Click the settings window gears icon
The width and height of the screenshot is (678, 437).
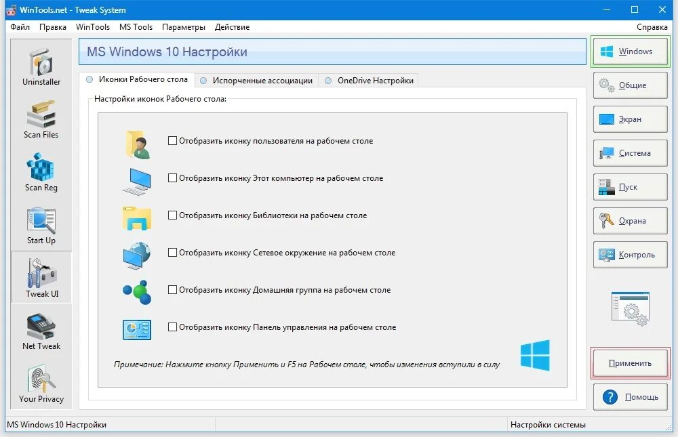coord(631,309)
